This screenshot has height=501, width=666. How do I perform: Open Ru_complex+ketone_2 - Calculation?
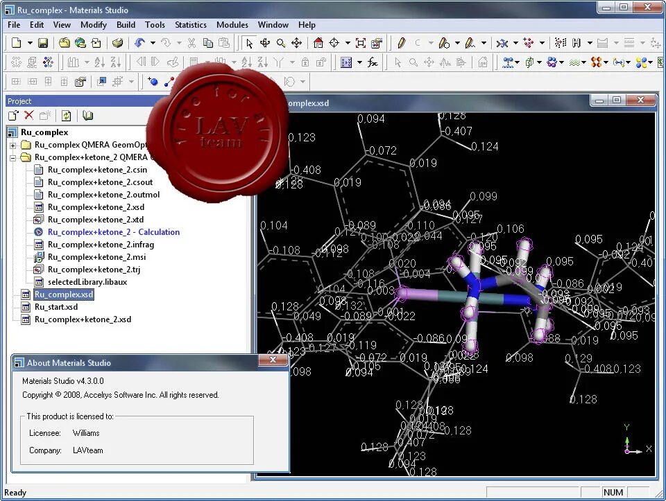coord(114,232)
